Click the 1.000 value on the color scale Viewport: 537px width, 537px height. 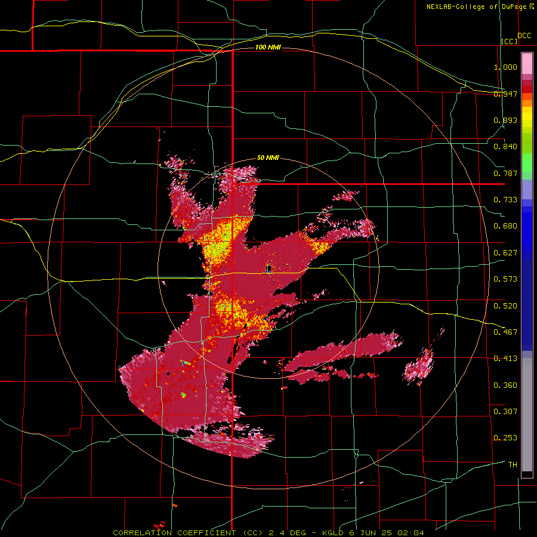tap(505, 67)
